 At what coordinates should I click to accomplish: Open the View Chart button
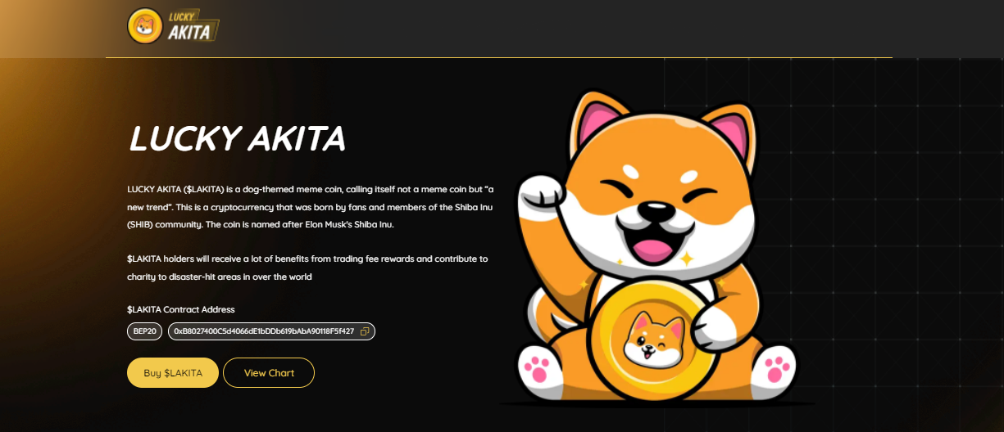coord(269,372)
